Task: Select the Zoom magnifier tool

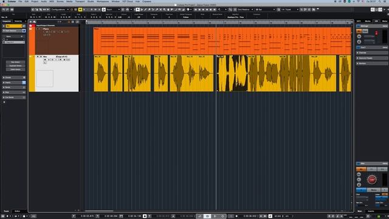Action: click(x=164, y=10)
